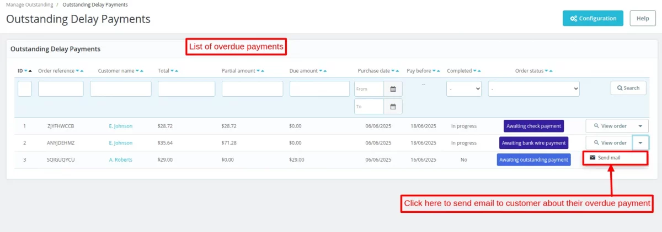Sort ID column ascending arrow
This screenshot has height=232, width=662.
click(30, 71)
